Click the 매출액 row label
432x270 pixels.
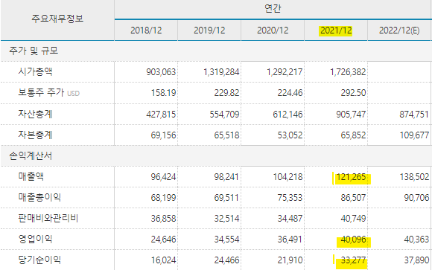31,176
